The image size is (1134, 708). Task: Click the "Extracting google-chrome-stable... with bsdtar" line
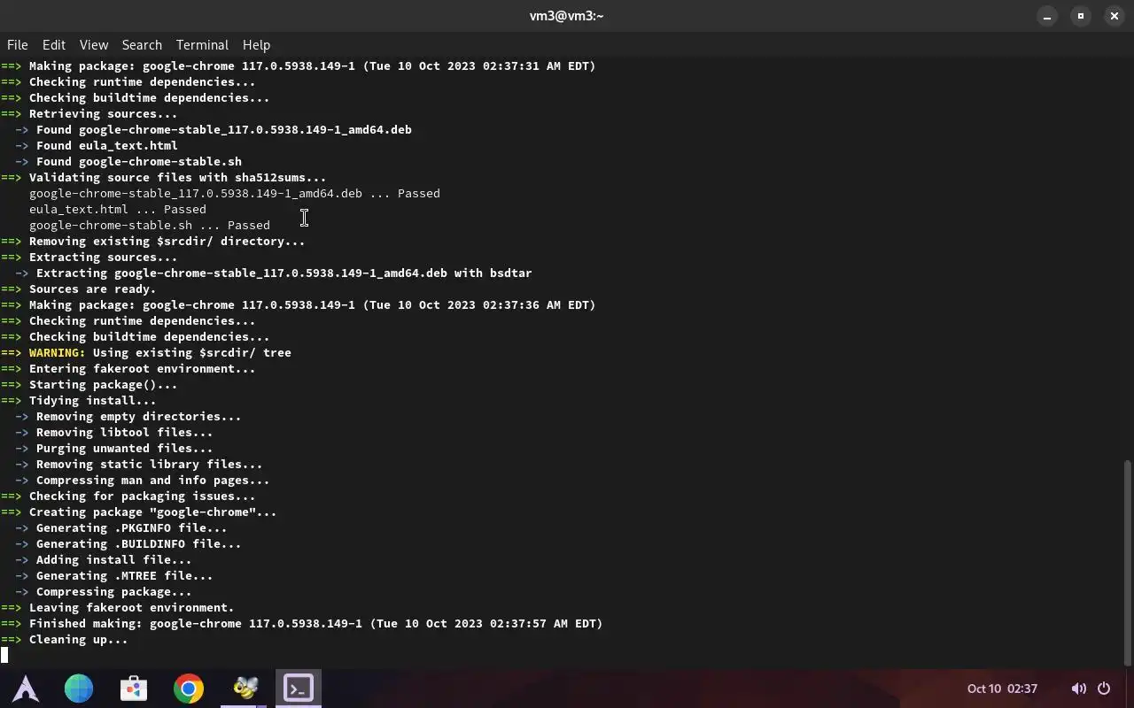click(x=283, y=273)
